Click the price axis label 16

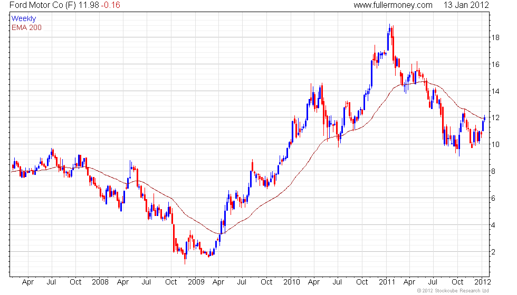tap(495, 64)
